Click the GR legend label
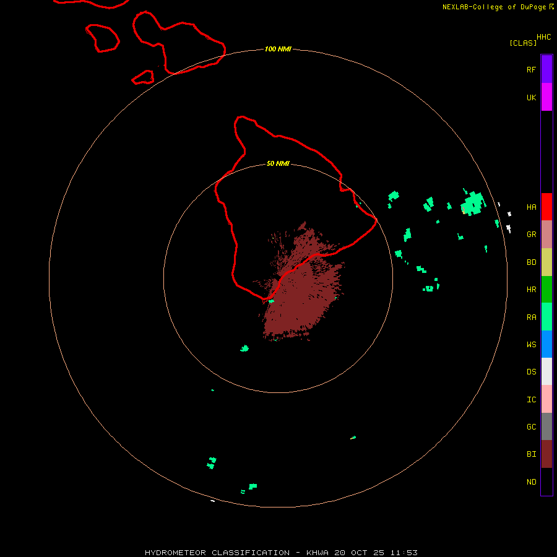This screenshot has height=557, width=557. click(x=531, y=234)
